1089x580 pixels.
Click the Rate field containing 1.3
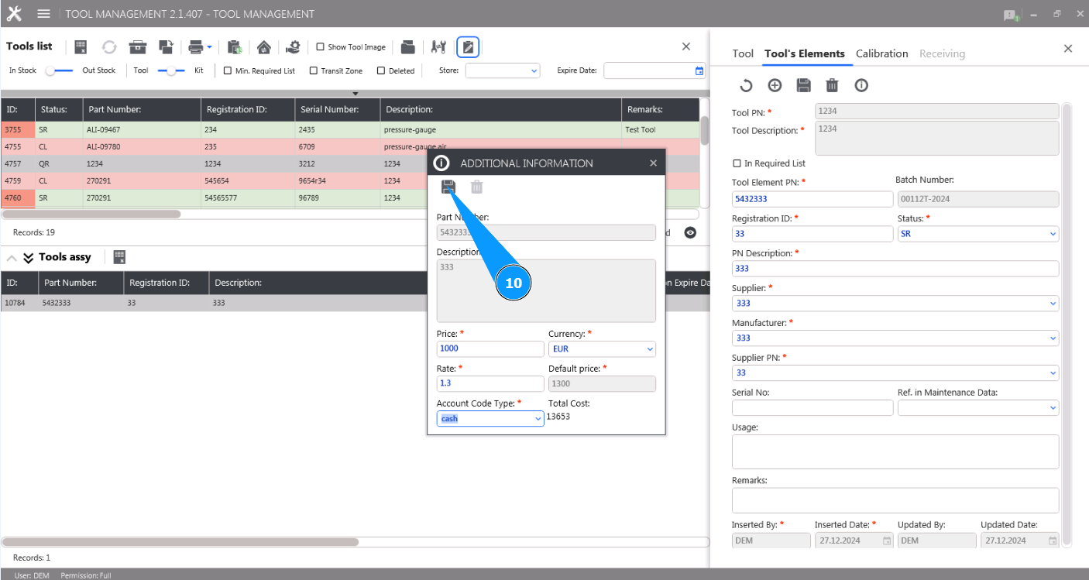[490, 383]
